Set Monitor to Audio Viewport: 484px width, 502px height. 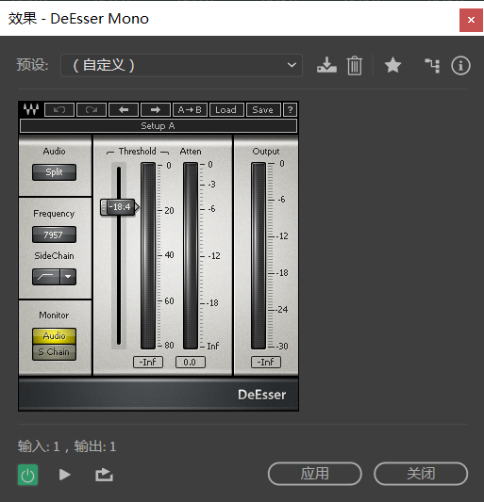(x=54, y=336)
